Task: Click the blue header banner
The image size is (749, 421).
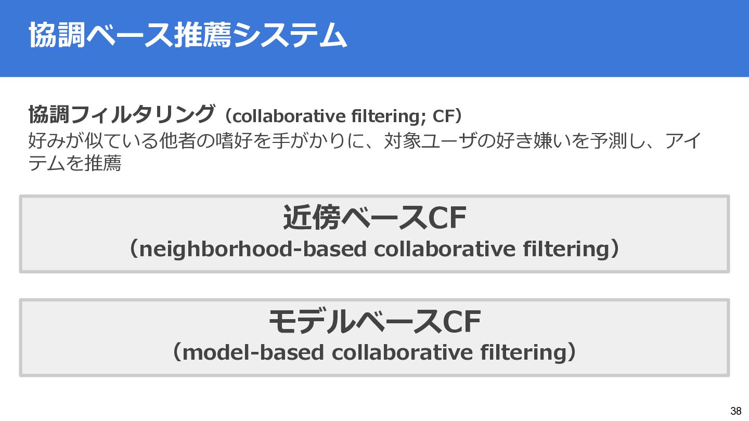Action: pos(374,38)
